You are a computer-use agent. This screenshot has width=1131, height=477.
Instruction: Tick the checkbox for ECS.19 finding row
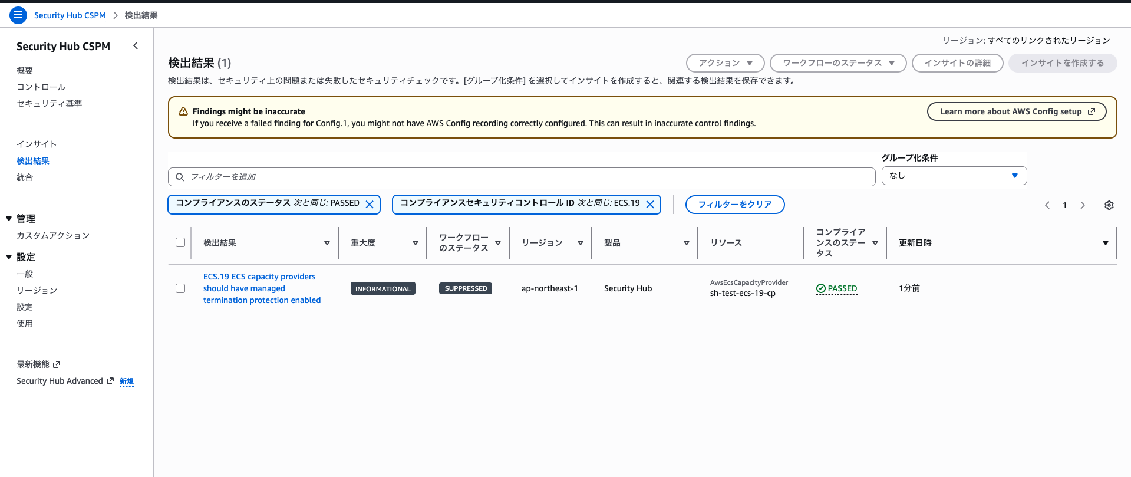point(180,288)
